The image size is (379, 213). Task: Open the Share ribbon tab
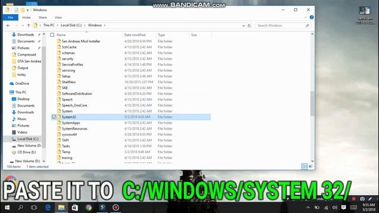(43, 17)
